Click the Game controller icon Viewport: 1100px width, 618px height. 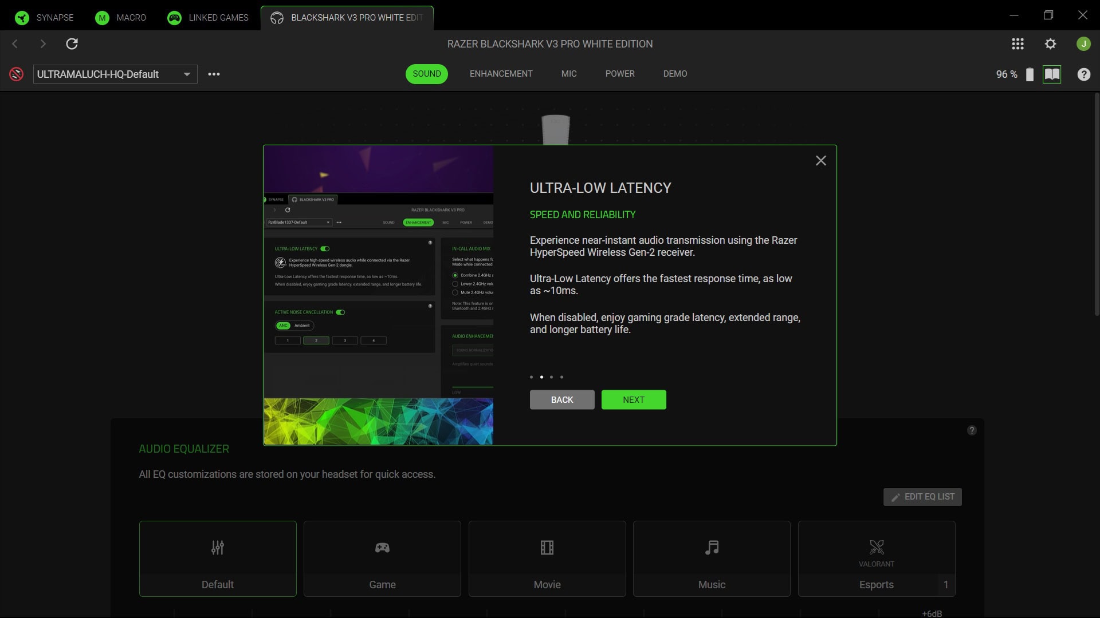(x=382, y=548)
